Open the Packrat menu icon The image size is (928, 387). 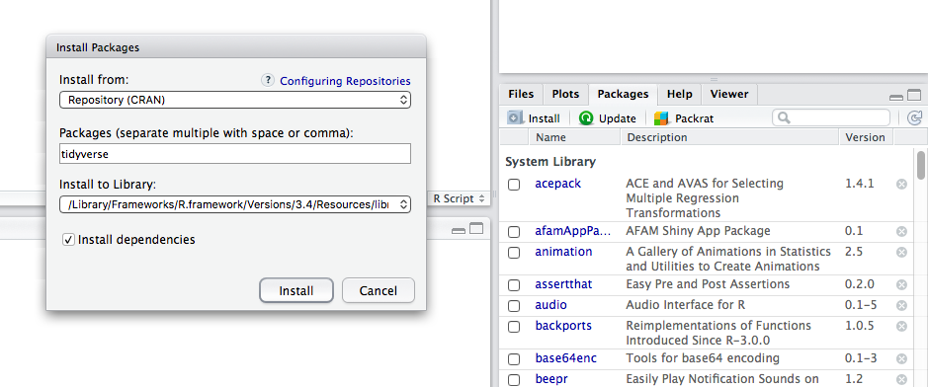point(661,118)
